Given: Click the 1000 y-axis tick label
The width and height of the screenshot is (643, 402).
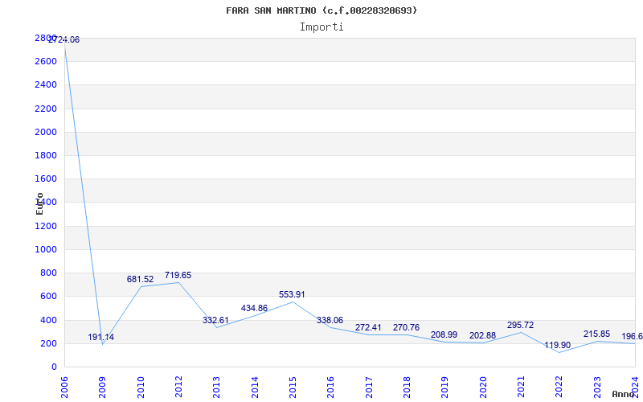Looking at the screenshot, I should 46,249.
